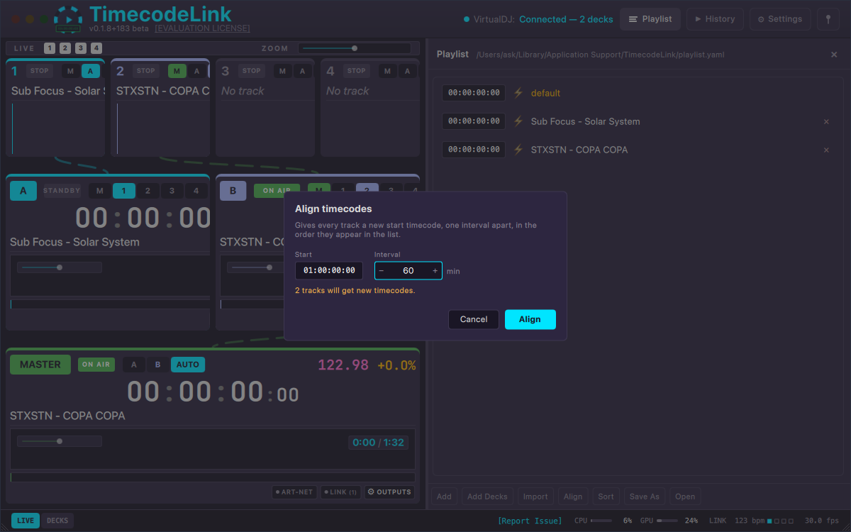The height and width of the screenshot is (532, 851).
Task: Click the 122.98 BPM readout
Action: coord(343,365)
